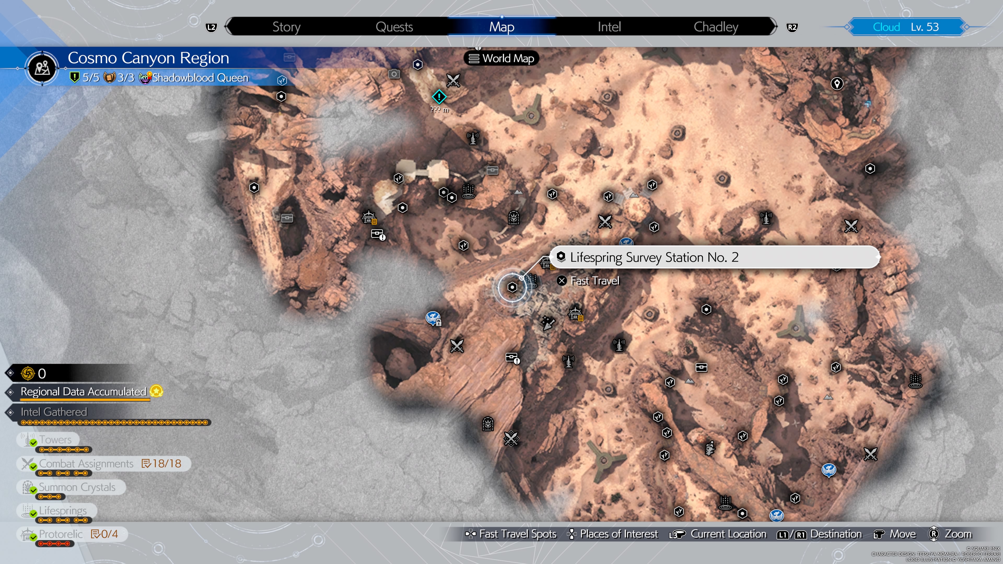Screen dimensions: 1003x564
Task: Click the crossed swords marker near dig site north
Action: tap(605, 221)
